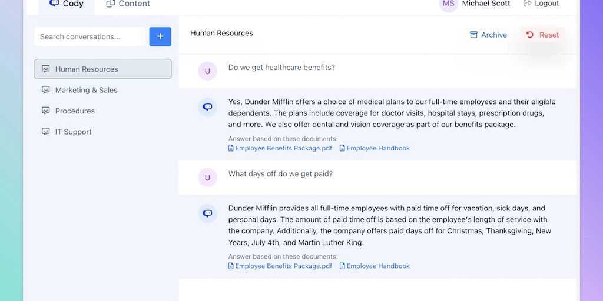Open the IT Support conversation
Viewport: 603px width, 301px height.
[x=74, y=132]
